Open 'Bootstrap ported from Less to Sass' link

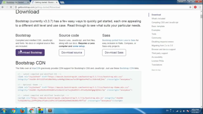tap(119, 40)
